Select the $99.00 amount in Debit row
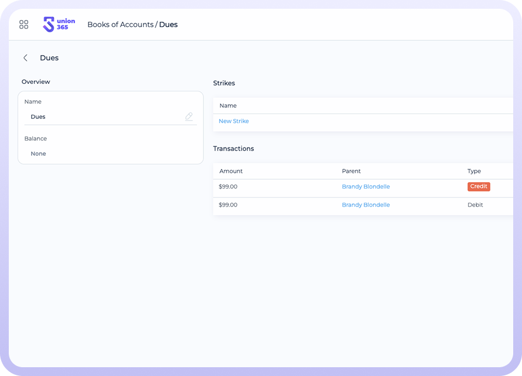 point(228,205)
